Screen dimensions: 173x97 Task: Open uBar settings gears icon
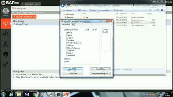5,64
